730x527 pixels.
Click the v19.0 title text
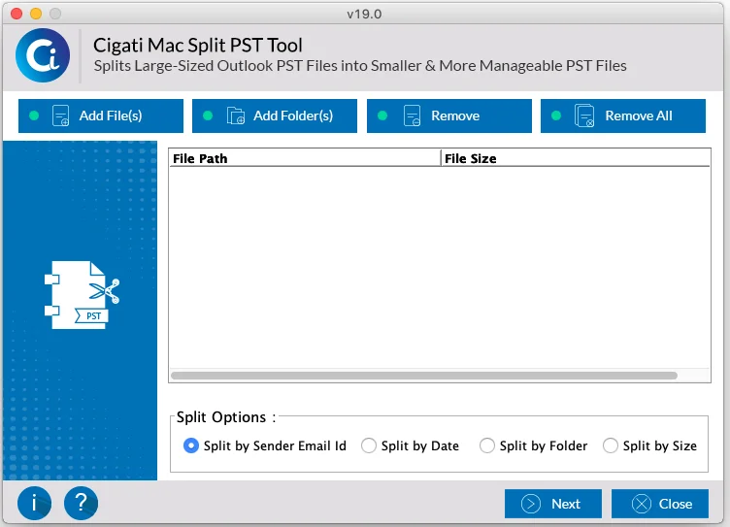pyautogui.click(x=364, y=14)
